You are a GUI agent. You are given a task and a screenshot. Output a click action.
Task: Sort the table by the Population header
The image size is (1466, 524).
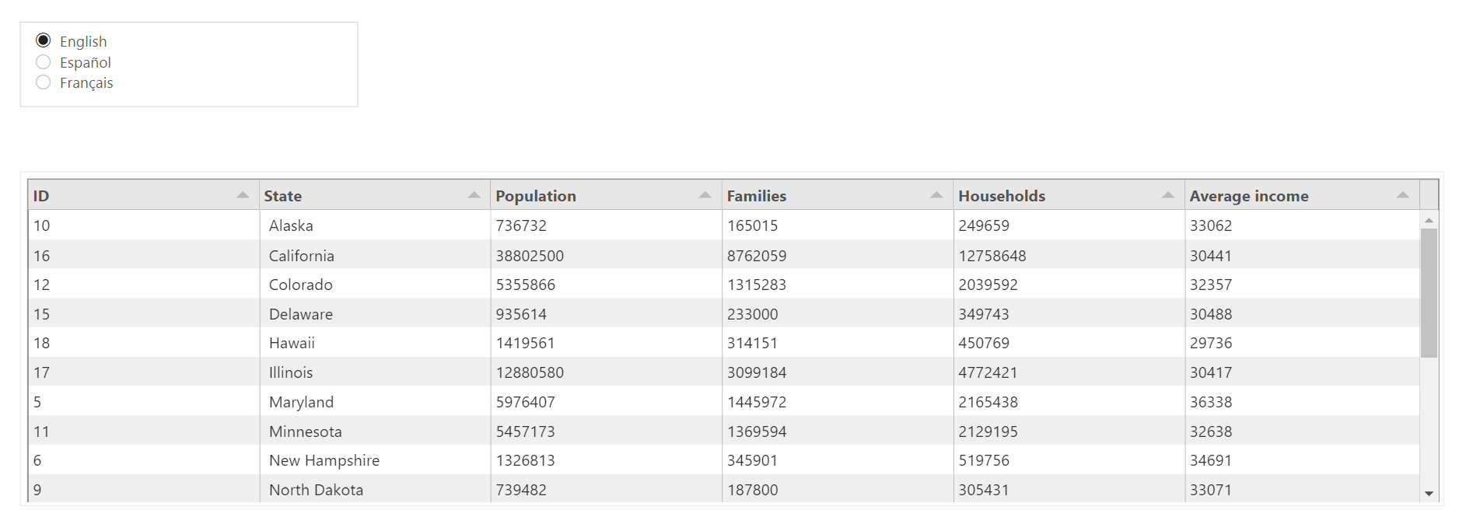click(535, 195)
